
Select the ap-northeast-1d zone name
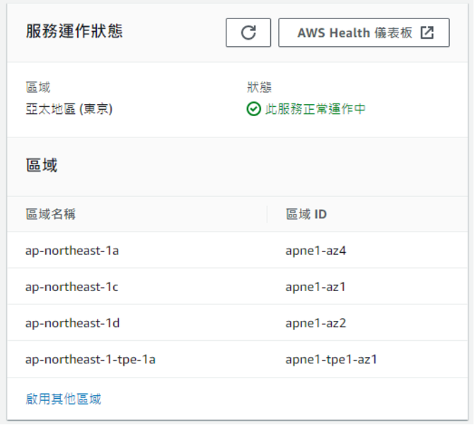(73, 323)
